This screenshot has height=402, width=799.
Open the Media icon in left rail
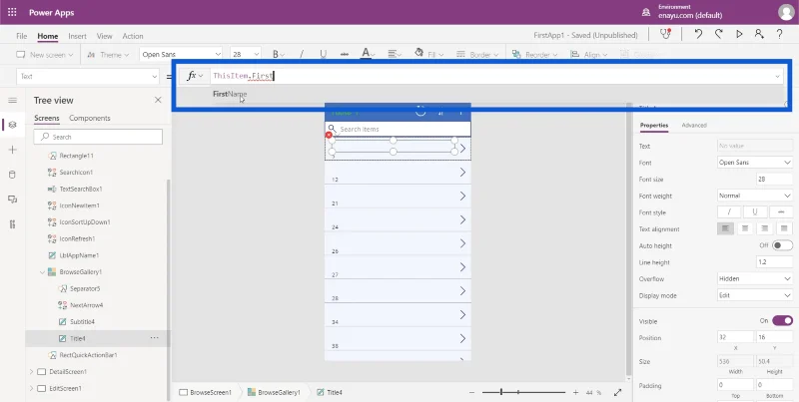[12, 200]
